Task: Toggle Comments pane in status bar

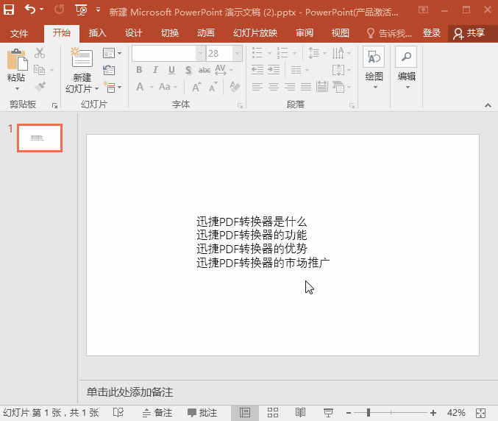Action: (x=202, y=413)
